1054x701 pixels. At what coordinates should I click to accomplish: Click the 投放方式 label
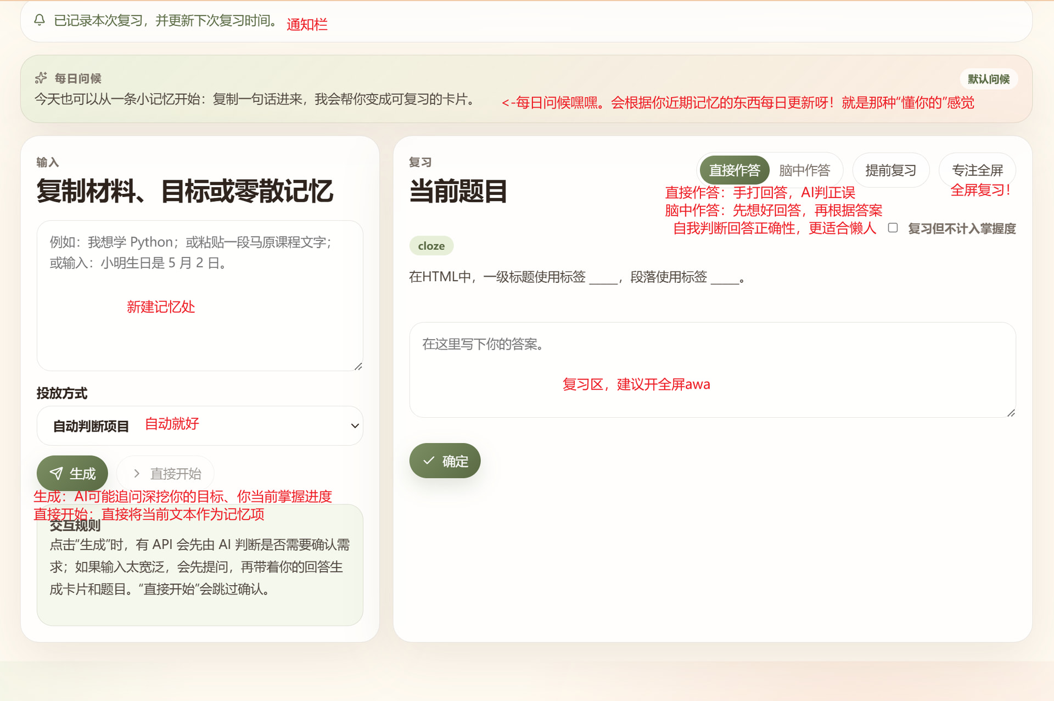pos(62,393)
